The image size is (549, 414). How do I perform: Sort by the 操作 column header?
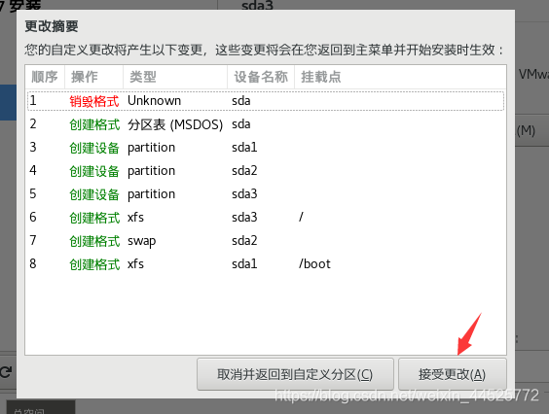pos(93,77)
